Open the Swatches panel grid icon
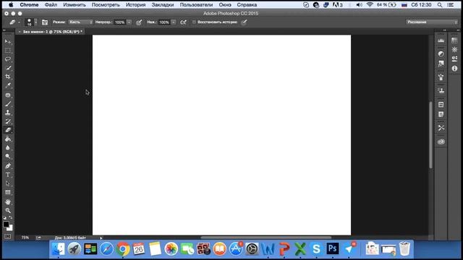This screenshot has width=463, height=260. [x=454, y=40]
